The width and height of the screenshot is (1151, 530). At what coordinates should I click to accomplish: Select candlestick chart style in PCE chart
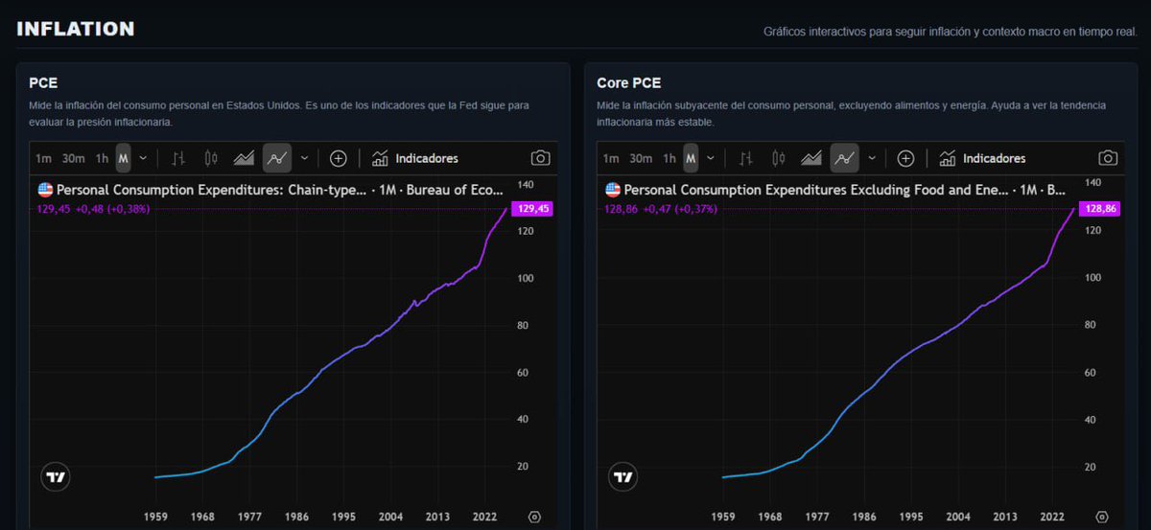click(x=211, y=158)
